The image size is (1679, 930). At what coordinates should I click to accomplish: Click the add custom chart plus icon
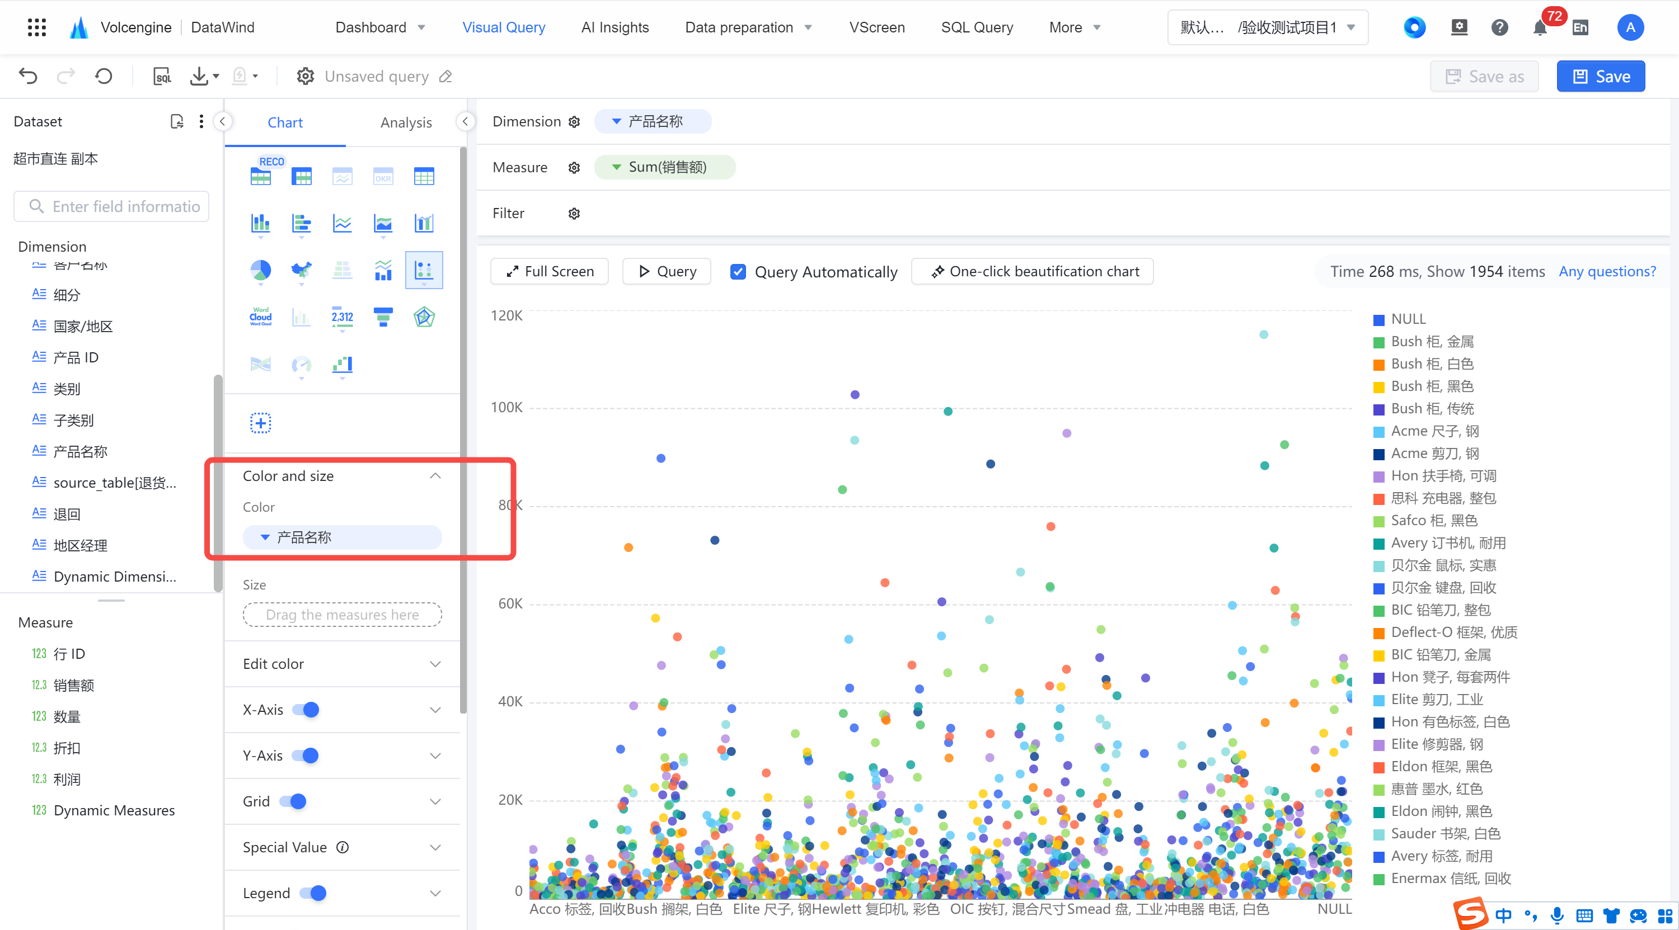[260, 423]
